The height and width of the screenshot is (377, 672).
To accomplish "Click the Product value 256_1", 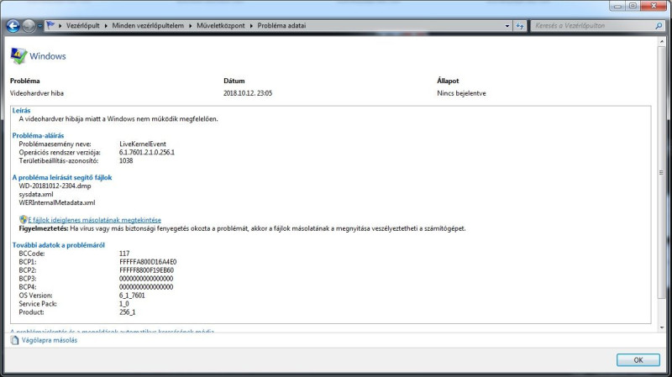I will tap(128, 312).
